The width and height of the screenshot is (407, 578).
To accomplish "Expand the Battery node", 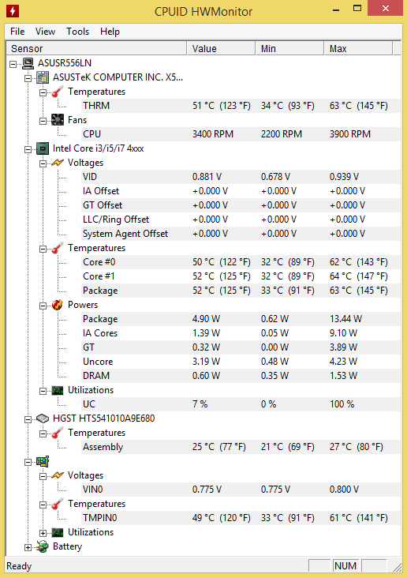I will (x=28, y=548).
